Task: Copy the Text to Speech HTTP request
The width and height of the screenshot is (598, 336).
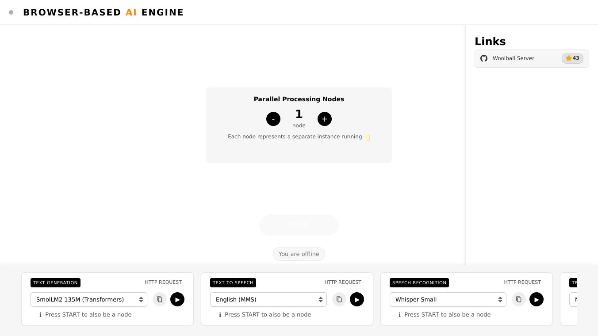Action: pos(339,299)
